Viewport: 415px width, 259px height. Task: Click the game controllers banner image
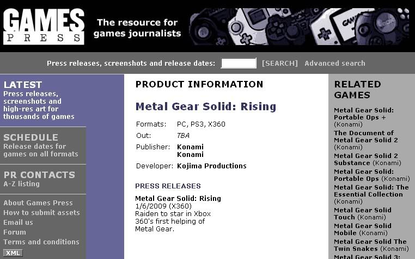[x=299, y=27]
